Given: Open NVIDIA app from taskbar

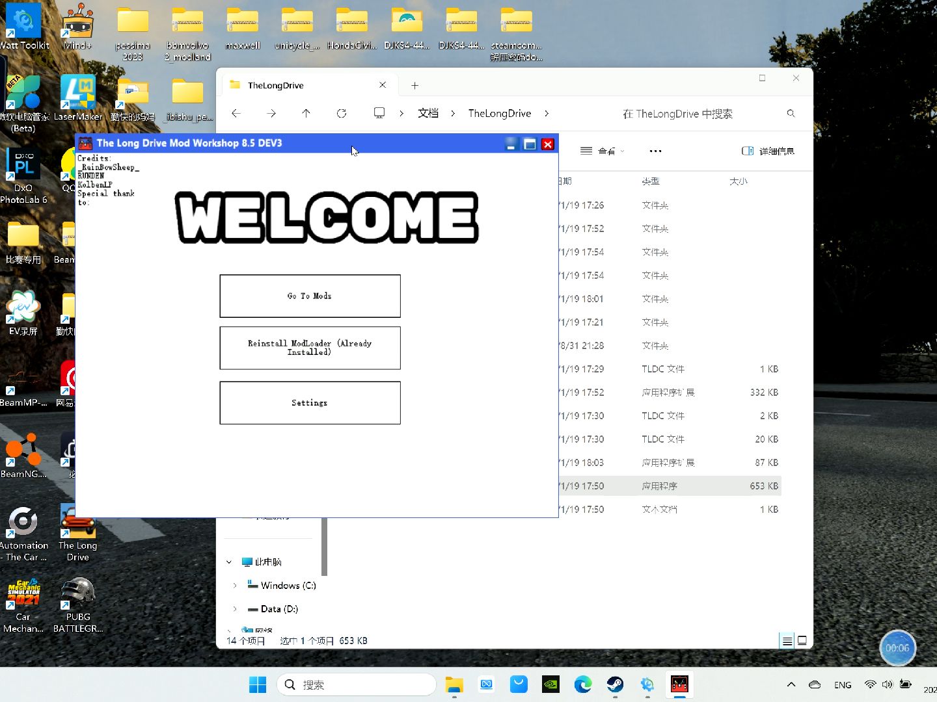Looking at the screenshot, I should (x=550, y=684).
